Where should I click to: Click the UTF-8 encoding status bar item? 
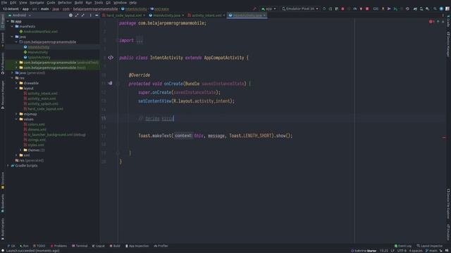(x=402, y=251)
